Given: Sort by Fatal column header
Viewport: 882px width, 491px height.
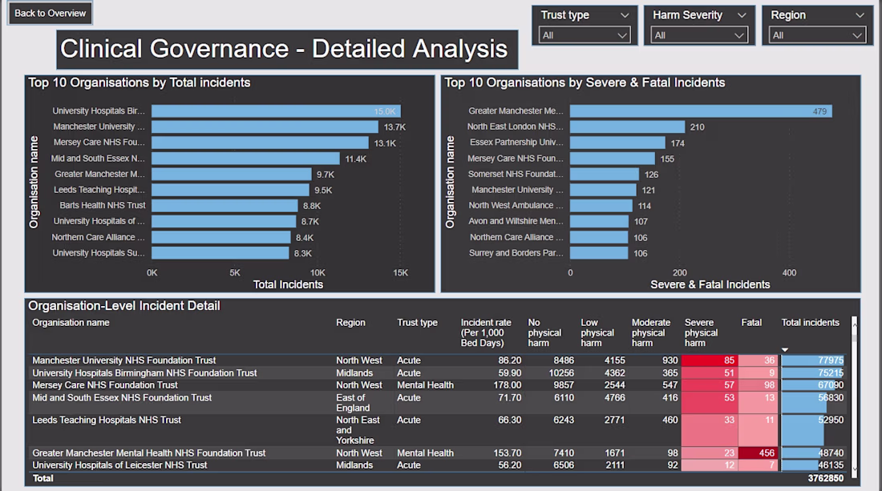Looking at the screenshot, I should (751, 323).
